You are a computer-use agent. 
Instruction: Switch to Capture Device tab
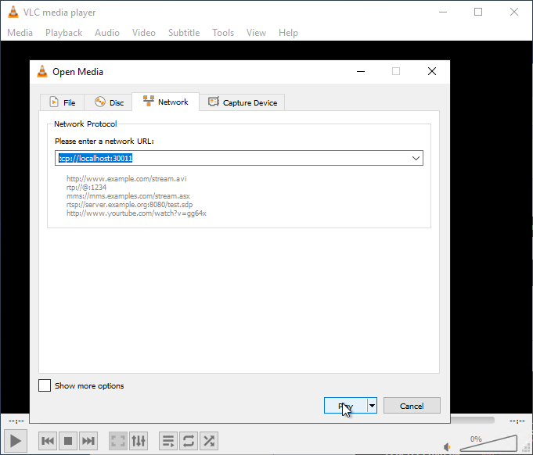click(x=242, y=102)
